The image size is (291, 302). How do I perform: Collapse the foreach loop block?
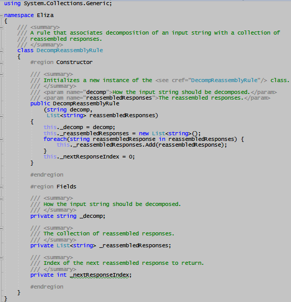pos(2,139)
